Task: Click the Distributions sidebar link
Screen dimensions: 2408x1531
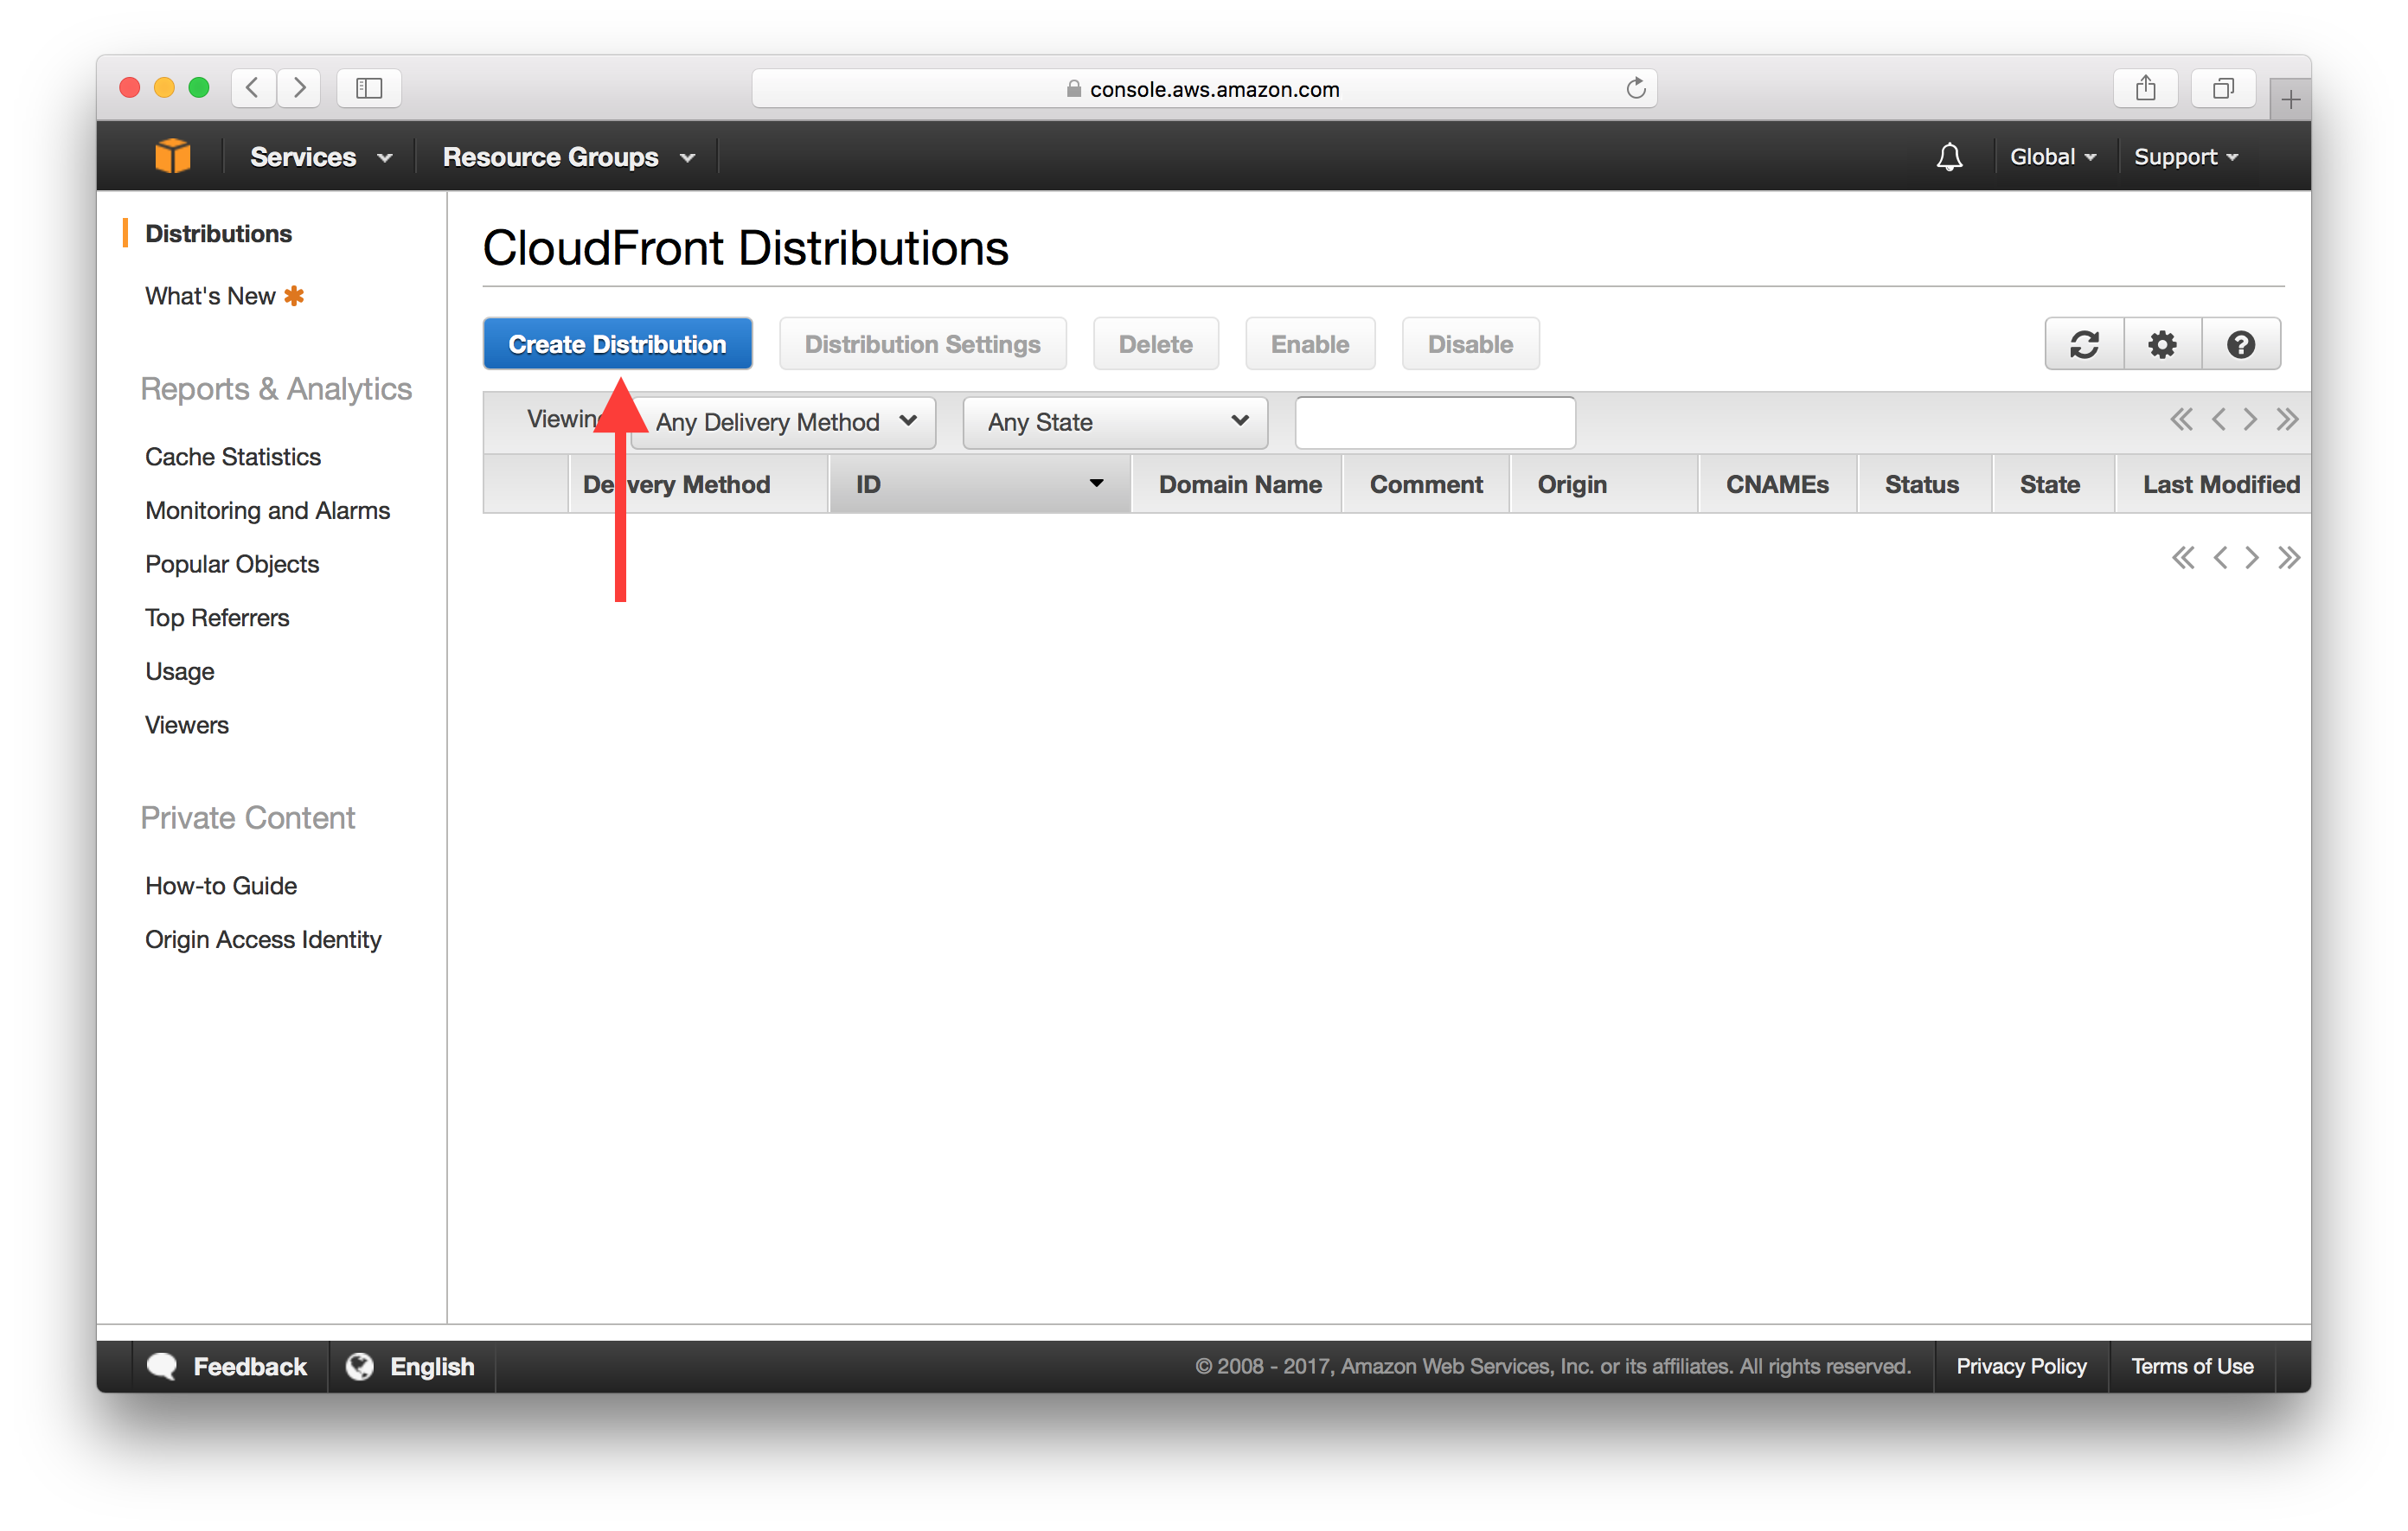Action: 220,230
